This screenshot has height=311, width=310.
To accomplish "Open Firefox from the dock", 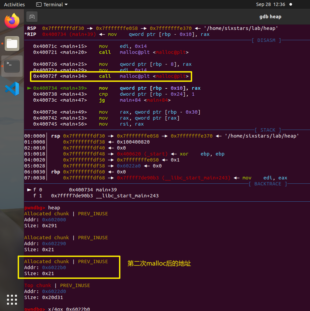I will pyautogui.click(x=12, y=21).
